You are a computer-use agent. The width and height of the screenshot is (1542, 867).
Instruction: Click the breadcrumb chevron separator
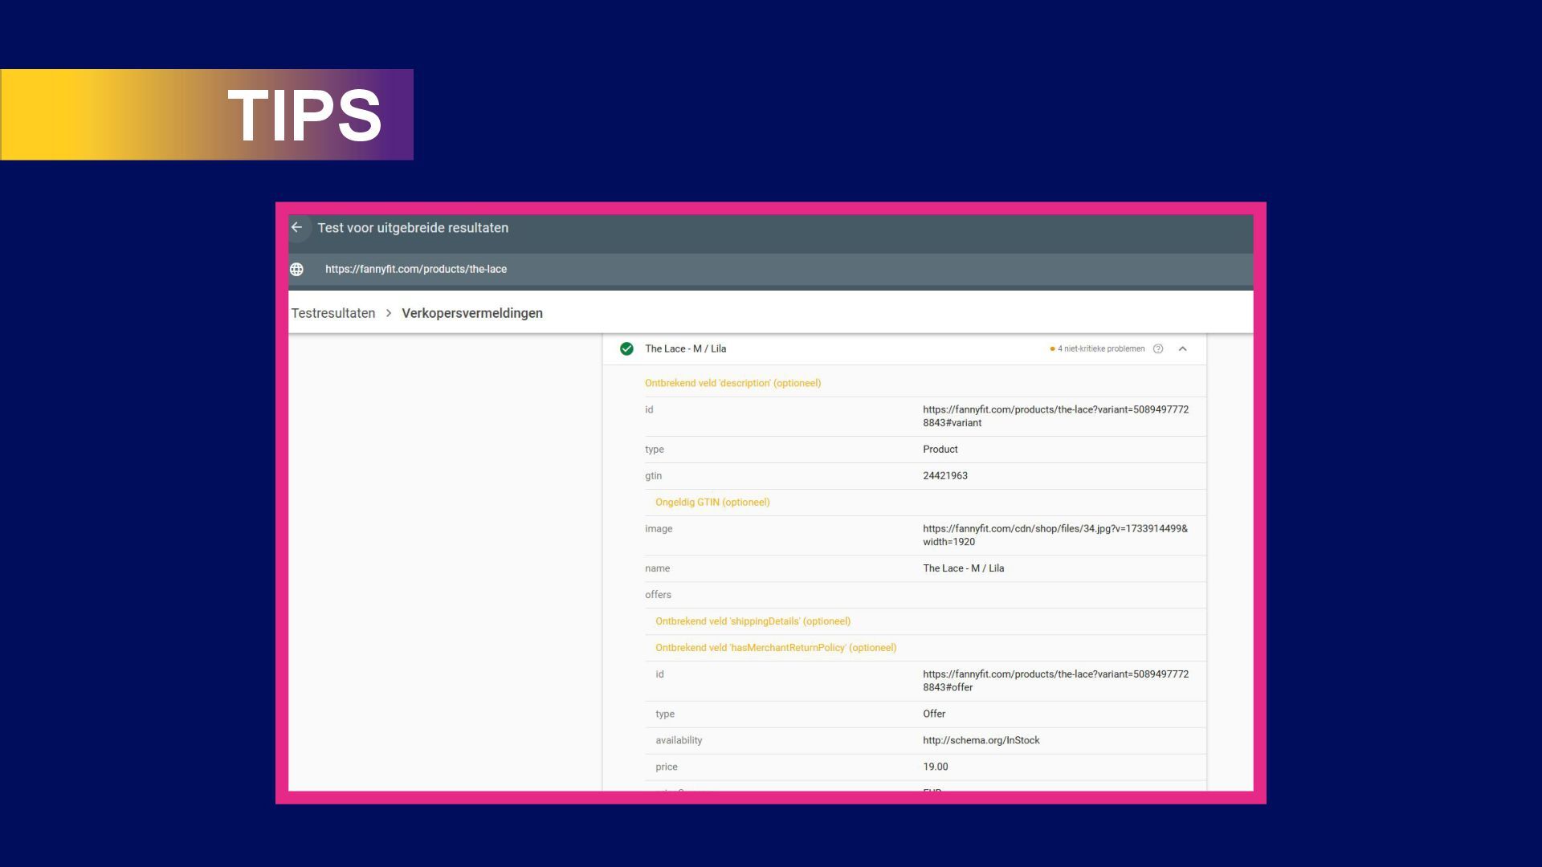[389, 314]
